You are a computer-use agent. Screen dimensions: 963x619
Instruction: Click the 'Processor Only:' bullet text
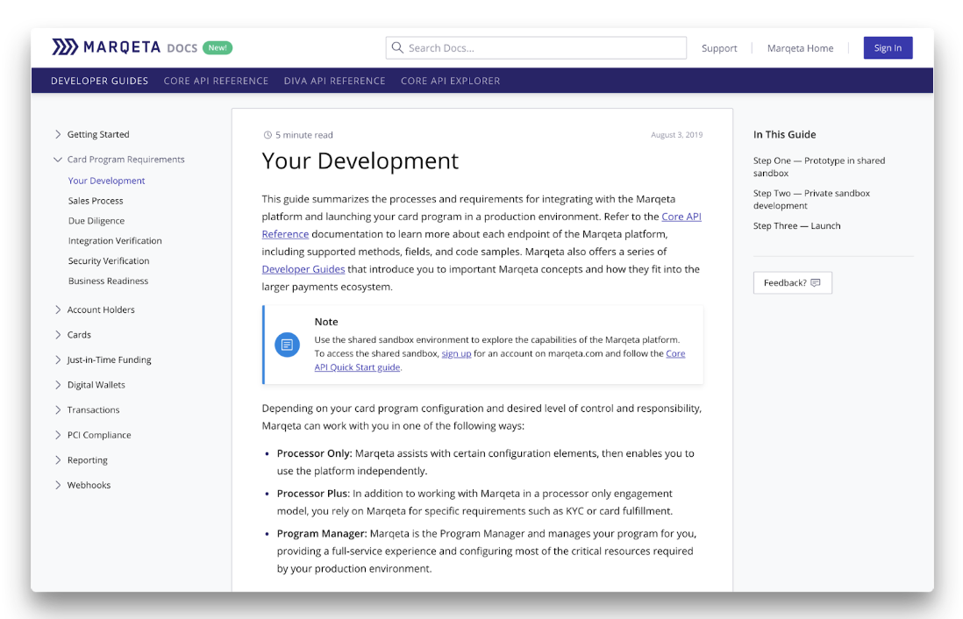315,453
